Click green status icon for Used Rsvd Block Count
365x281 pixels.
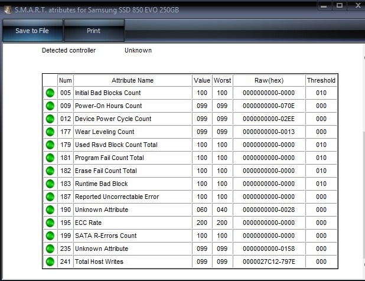pyautogui.click(x=50, y=145)
